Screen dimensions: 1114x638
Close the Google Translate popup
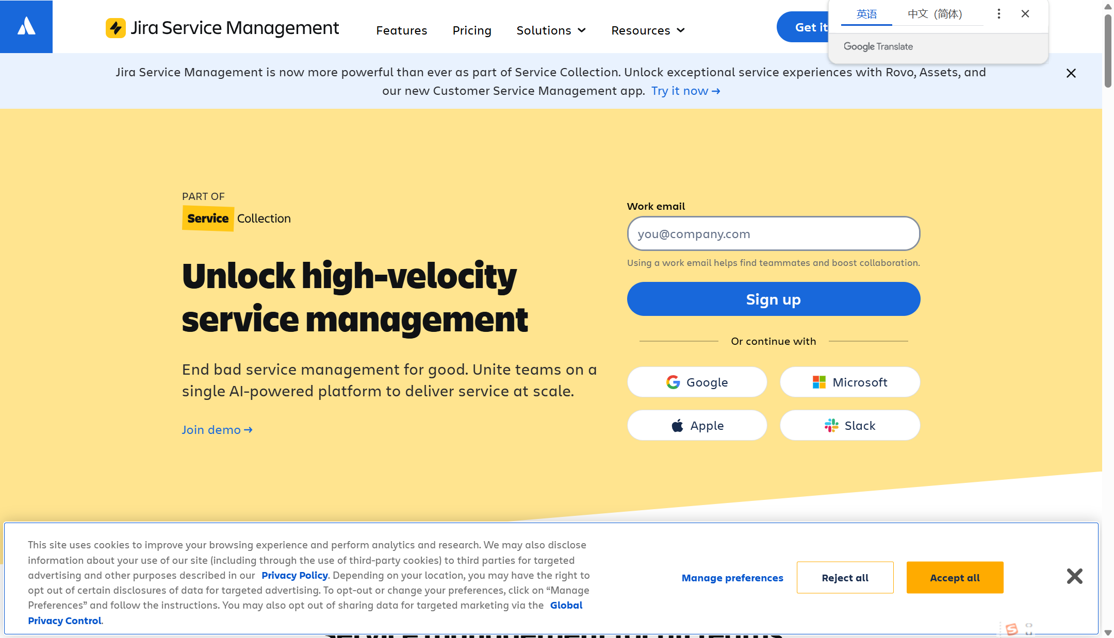coord(1025,14)
